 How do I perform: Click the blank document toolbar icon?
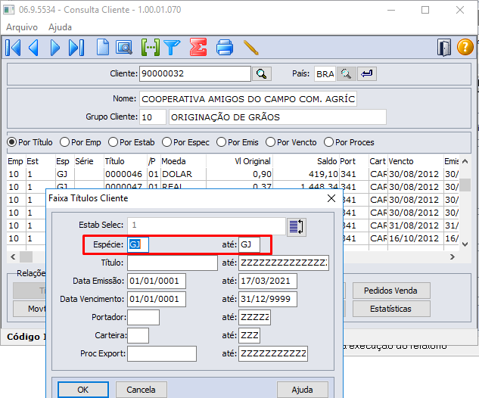[103, 48]
